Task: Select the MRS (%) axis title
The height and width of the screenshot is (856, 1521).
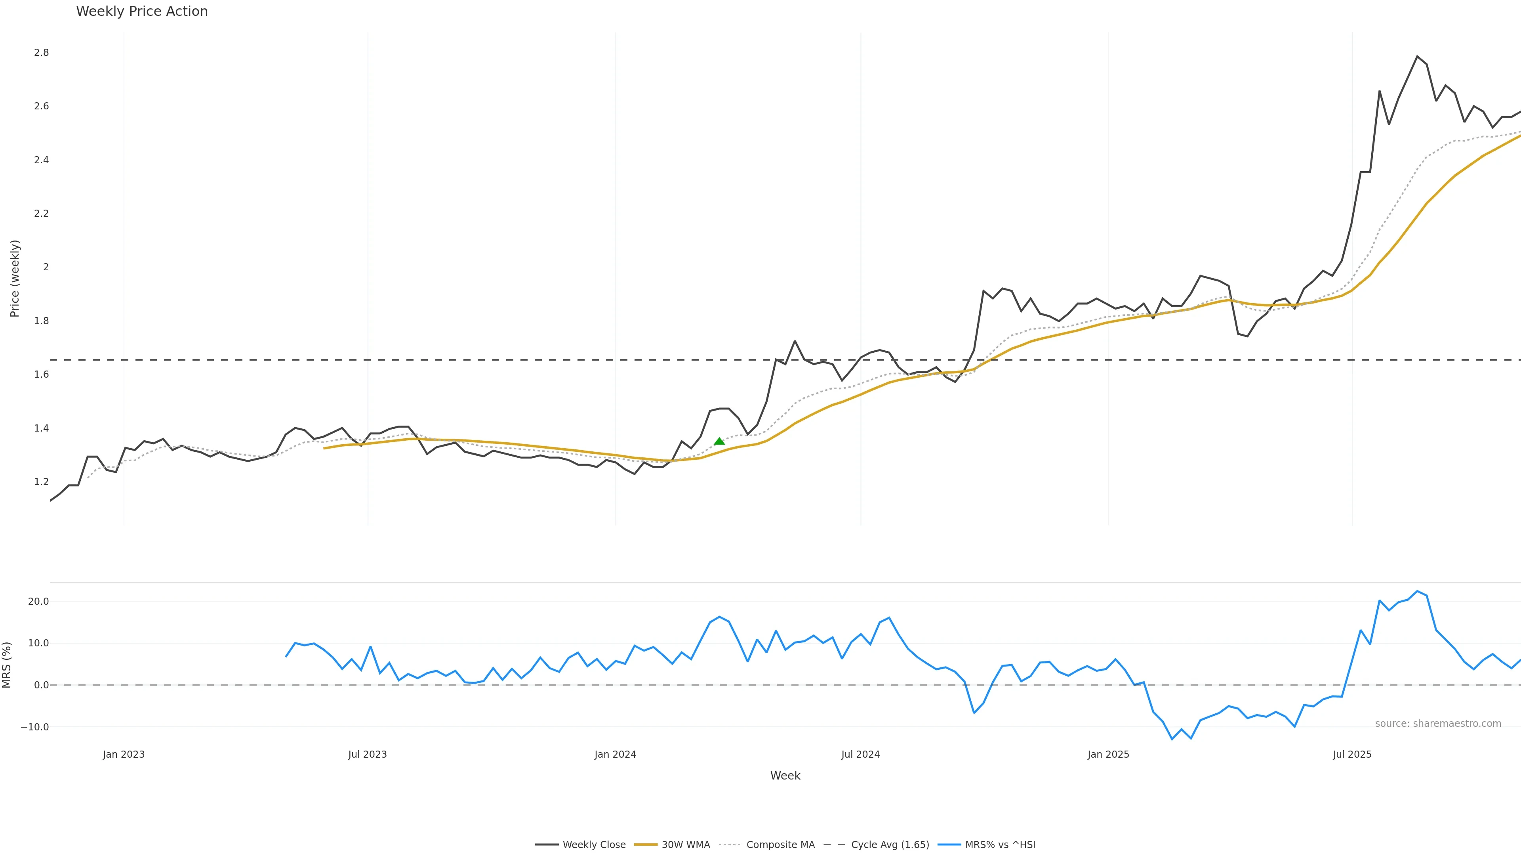Action: click(7, 665)
